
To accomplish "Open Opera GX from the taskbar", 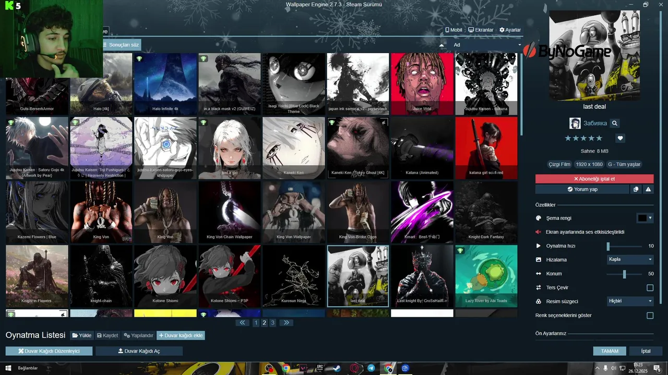I will point(354,368).
